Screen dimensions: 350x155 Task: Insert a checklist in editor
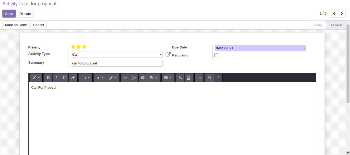[x=143, y=78]
